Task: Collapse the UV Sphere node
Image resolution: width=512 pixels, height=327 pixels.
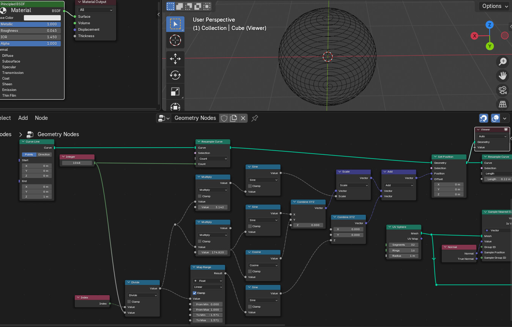Action: [389, 227]
